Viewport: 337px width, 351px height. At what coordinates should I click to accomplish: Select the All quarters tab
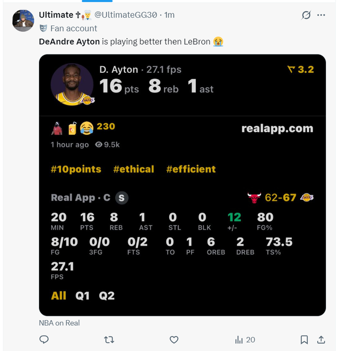point(59,296)
